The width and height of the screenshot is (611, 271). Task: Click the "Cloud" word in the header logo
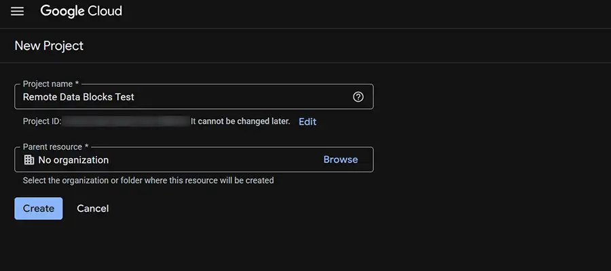[x=105, y=12]
